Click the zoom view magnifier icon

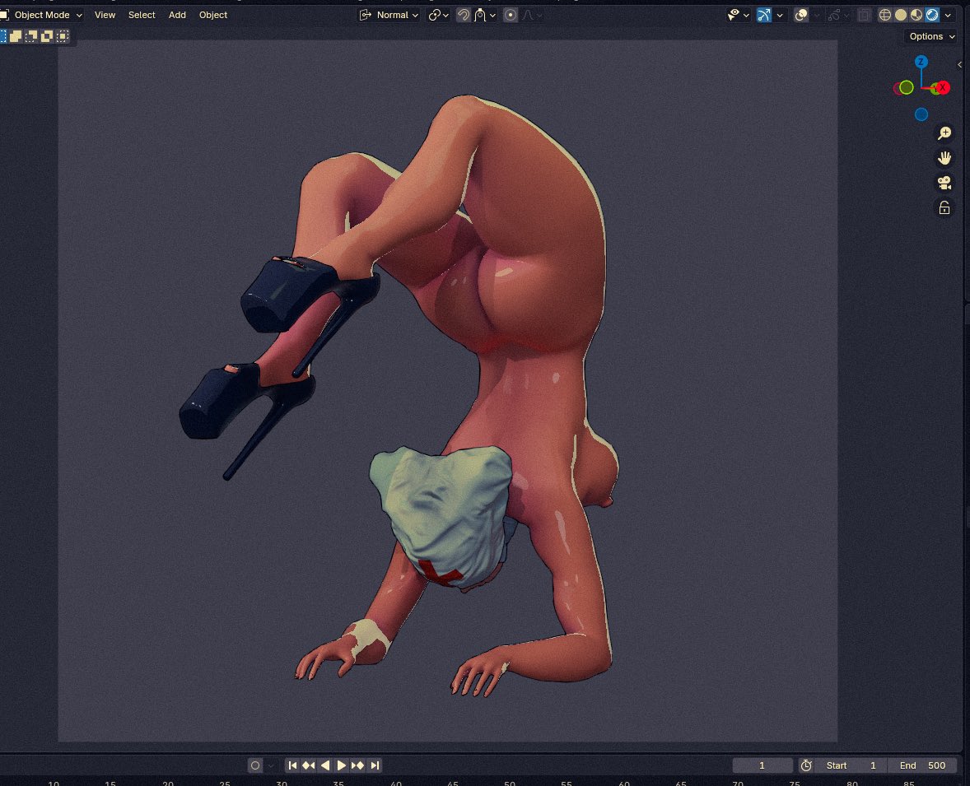coord(944,133)
